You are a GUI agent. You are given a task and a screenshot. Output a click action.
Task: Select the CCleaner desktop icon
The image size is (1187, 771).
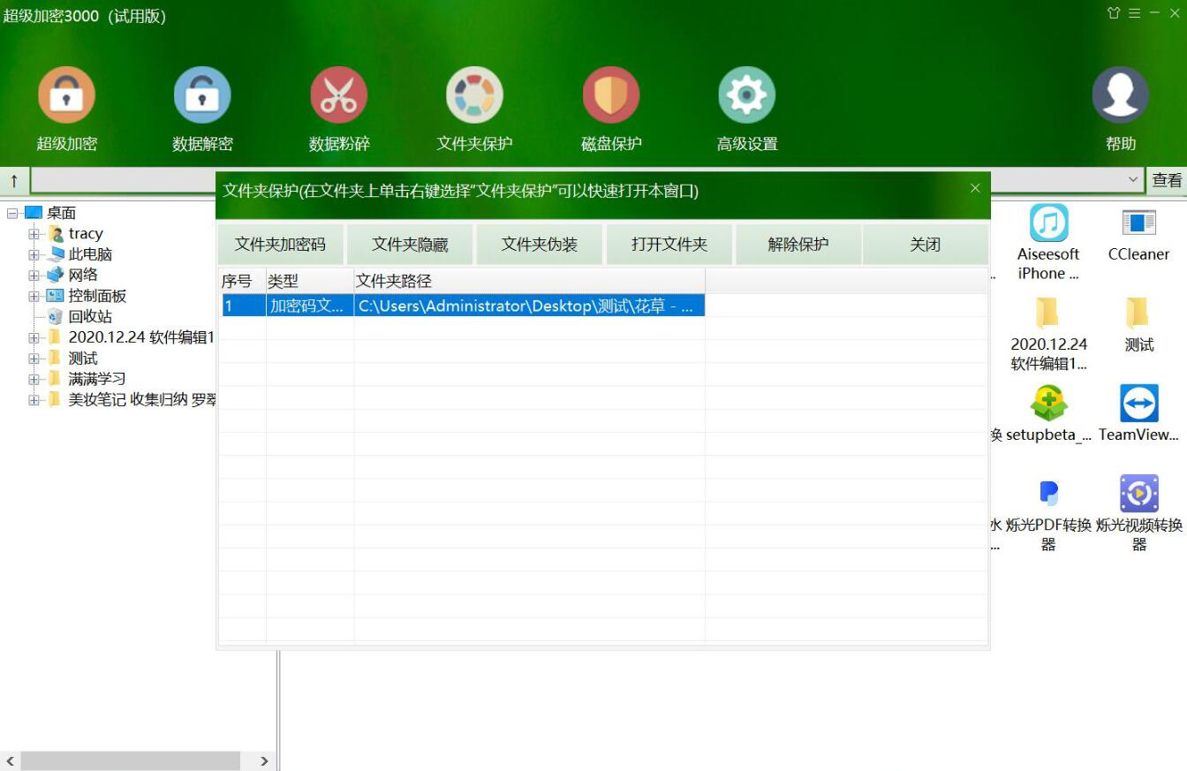(x=1138, y=223)
